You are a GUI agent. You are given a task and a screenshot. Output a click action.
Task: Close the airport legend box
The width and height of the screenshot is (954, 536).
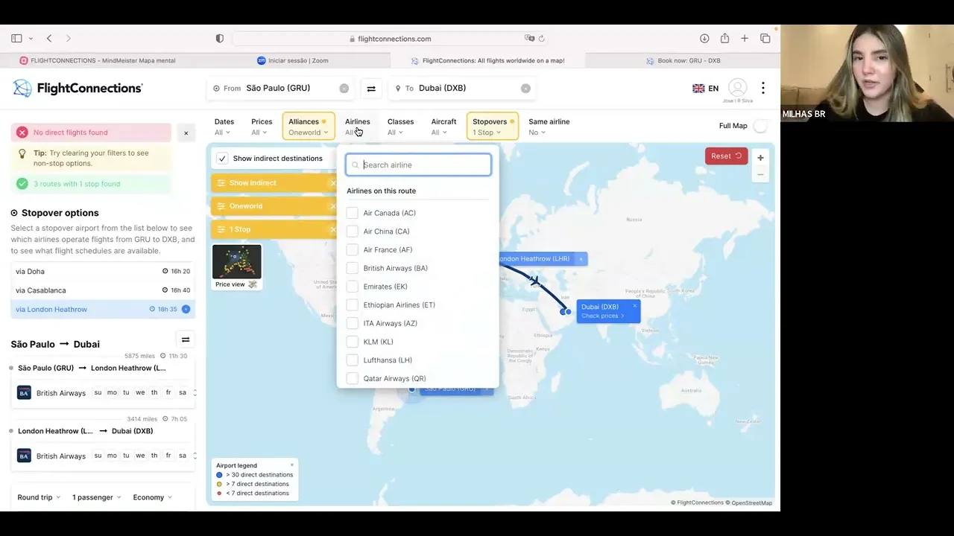[x=291, y=465]
